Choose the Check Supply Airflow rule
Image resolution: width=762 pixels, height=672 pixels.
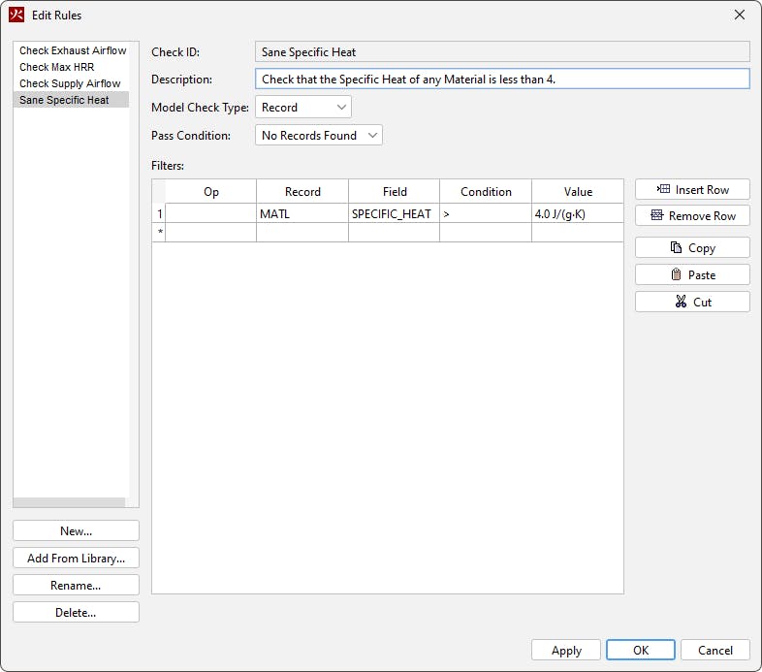(70, 83)
